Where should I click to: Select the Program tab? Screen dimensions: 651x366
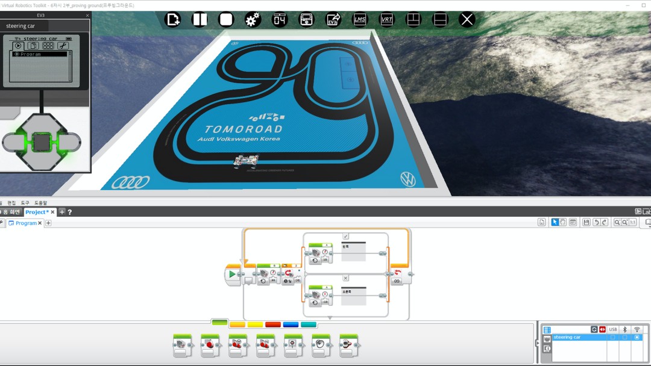click(x=26, y=223)
